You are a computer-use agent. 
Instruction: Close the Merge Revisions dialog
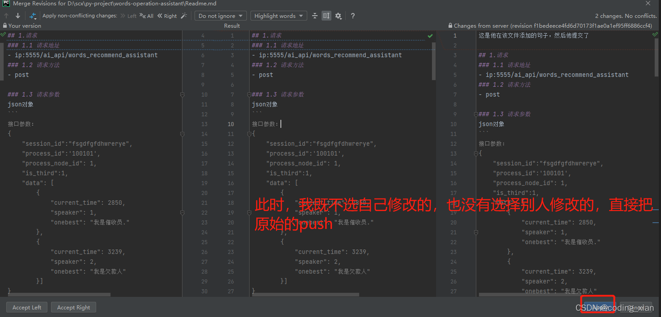tap(648, 4)
